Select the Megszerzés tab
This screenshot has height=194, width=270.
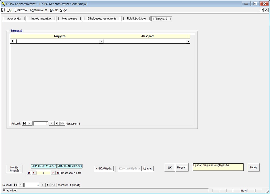click(69, 19)
